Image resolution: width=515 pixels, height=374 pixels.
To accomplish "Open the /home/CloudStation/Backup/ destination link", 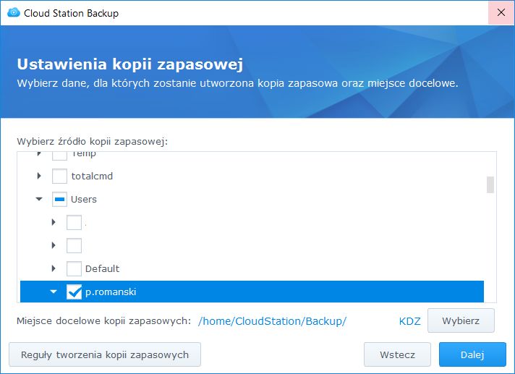I will tap(272, 320).
